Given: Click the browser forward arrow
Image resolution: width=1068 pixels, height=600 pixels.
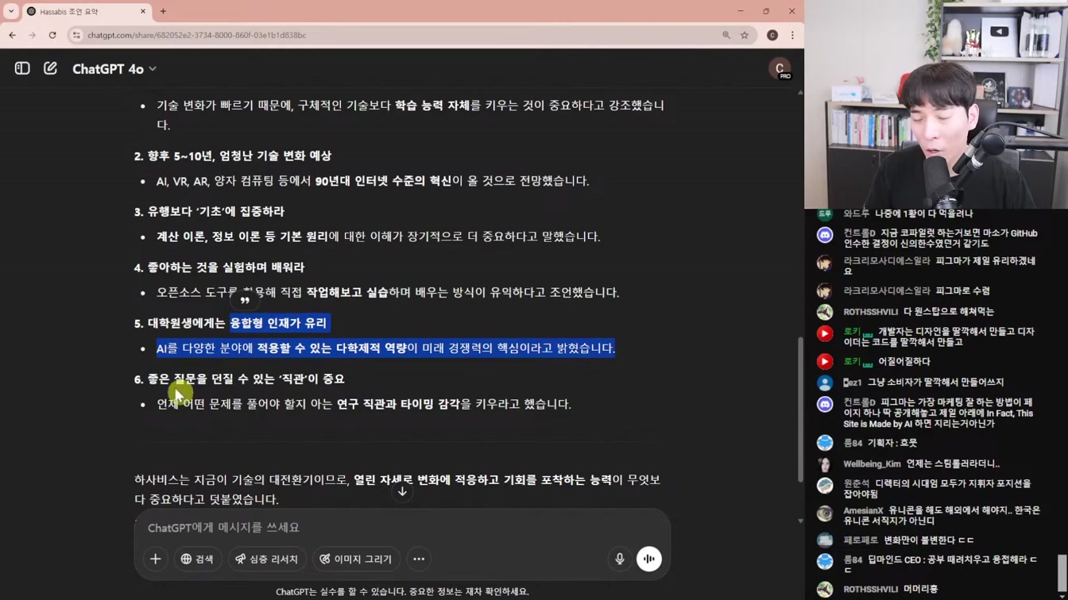Looking at the screenshot, I should click(x=32, y=35).
